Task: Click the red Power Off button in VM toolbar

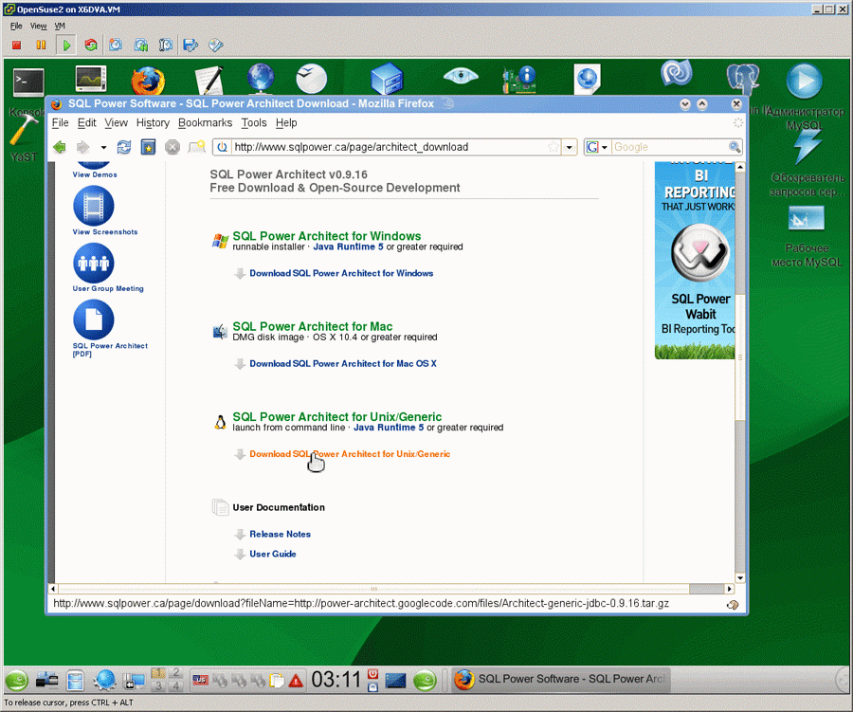Action: [16, 46]
